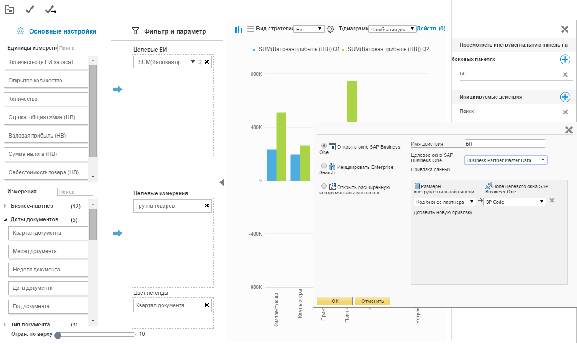Image resolution: width=577 pixels, height=344 pixels.
Task: Select Себестоимость товара (НВ) measure
Action: coord(46,172)
